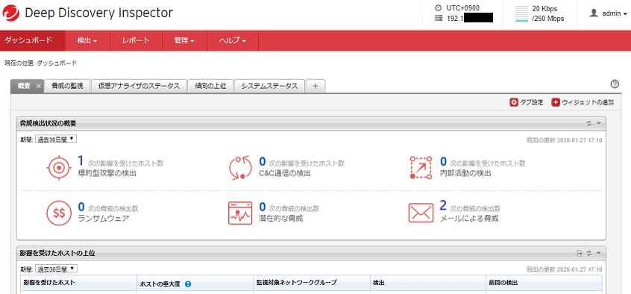Click the ランサムウェア label
Screen dimensions: 631x294
[104, 219]
